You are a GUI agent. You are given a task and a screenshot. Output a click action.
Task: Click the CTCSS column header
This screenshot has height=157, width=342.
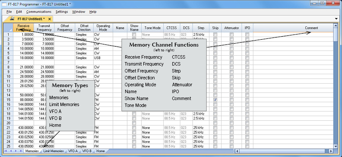click(x=172, y=28)
